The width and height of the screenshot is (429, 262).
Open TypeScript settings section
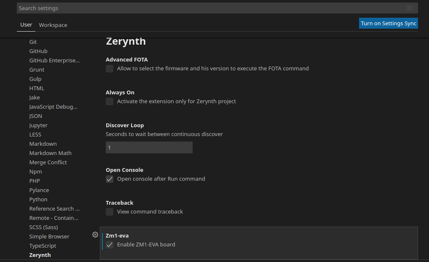coord(43,246)
